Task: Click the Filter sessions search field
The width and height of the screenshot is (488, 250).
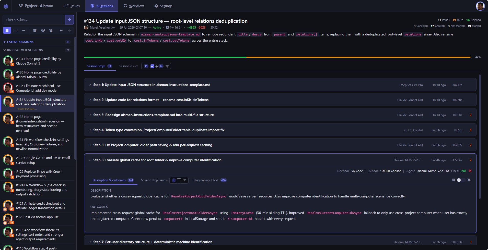Action: pyautogui.click(x=34, y=20)
